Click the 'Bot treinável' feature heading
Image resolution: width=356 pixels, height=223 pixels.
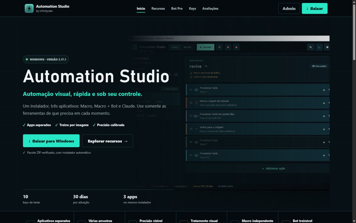[303, 221]
